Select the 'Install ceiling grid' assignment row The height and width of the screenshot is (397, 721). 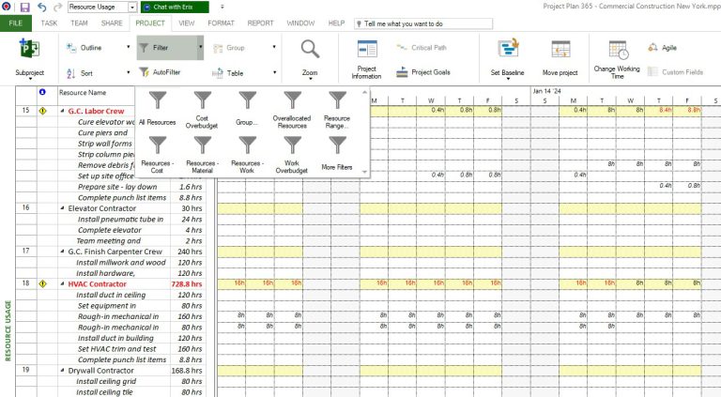pyautogui.click(x=106, y=381)
